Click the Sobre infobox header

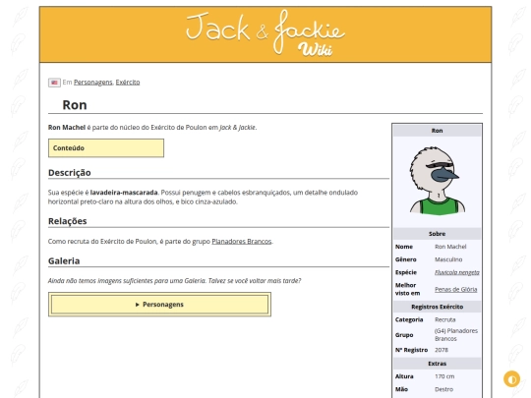click(437, 234)
